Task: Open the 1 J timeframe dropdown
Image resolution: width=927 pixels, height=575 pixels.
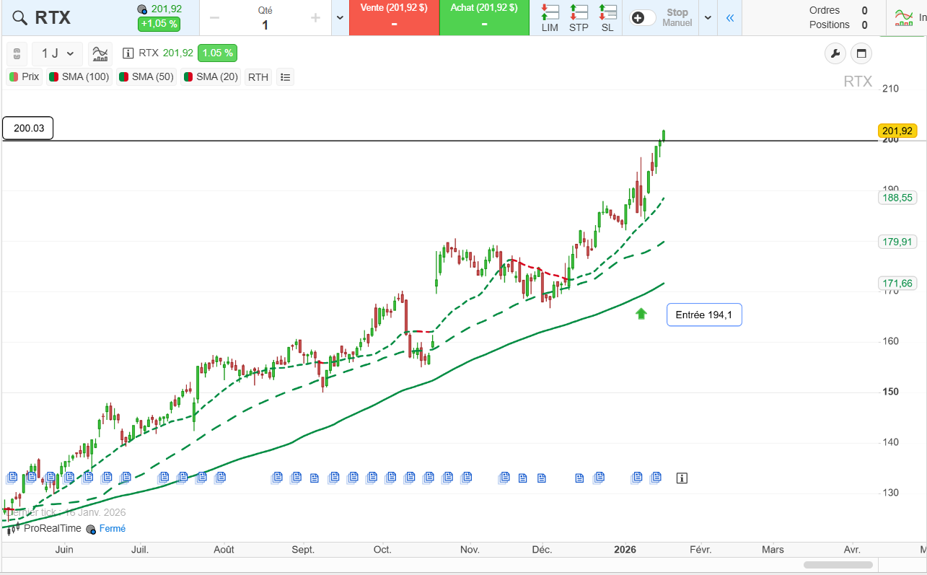Action: coord(58,53)
